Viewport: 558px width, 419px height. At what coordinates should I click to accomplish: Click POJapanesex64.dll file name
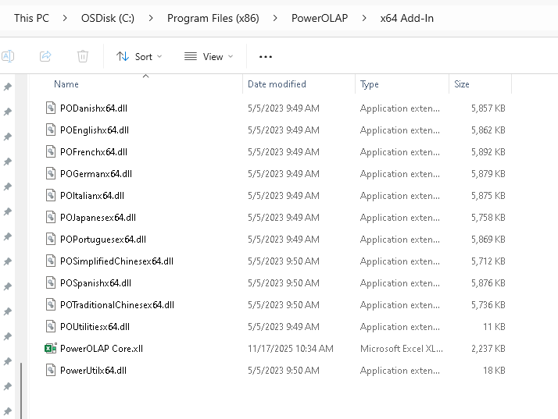(98, 218)
